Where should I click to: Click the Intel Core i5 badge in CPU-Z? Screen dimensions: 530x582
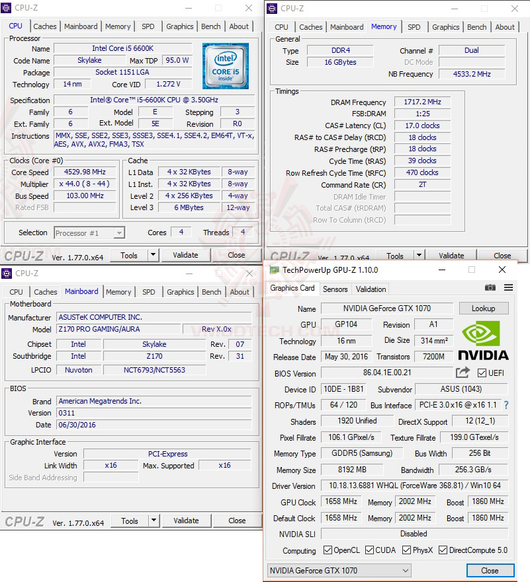tap(226, 65)
